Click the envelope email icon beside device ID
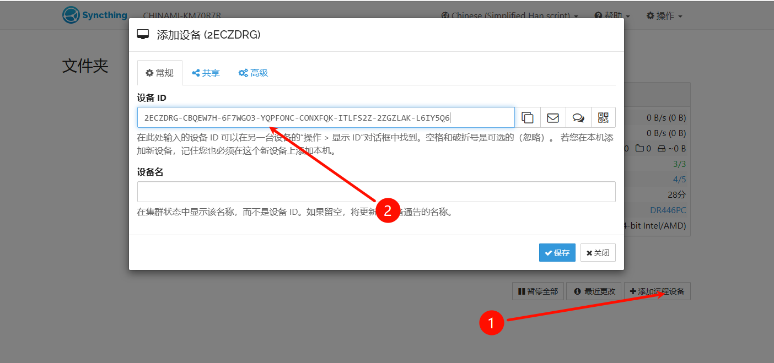The image size is (774, 363). click(x=553, y=117)
